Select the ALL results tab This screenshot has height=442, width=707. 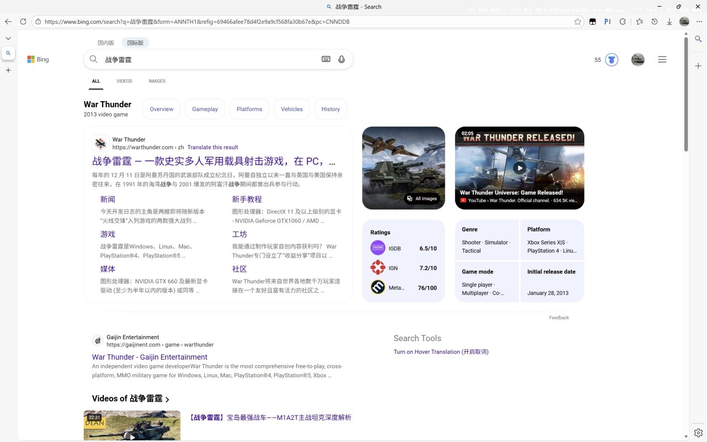(x=96, y=81)
